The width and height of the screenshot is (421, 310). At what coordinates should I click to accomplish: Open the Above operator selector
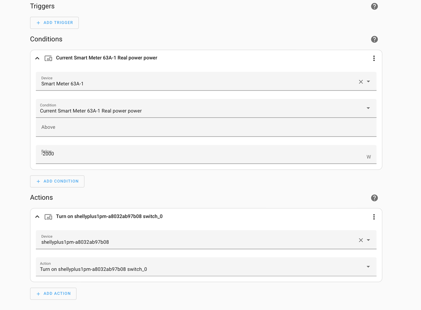(206, 127)
